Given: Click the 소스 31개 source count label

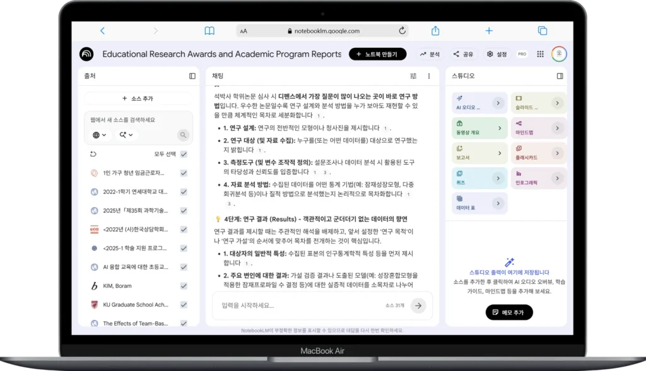Looking at the screenshot, I should pos(395,305).
